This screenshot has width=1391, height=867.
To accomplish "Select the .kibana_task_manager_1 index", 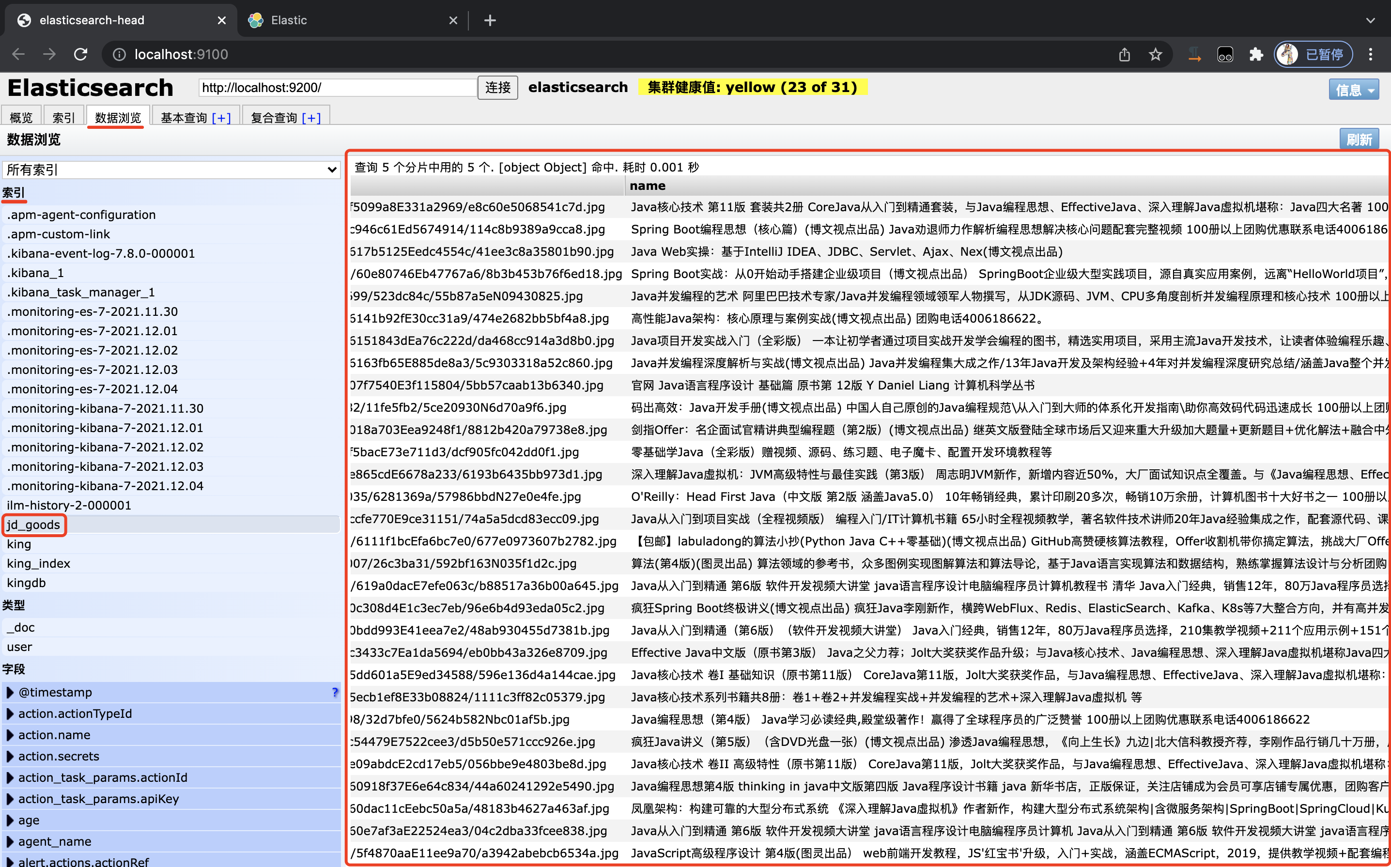I will point(171,293).
